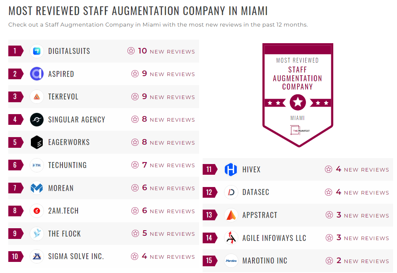Click the Morean blue logo icon
Image resolution: width=397 pixels, height=273 pixels.
37,188
